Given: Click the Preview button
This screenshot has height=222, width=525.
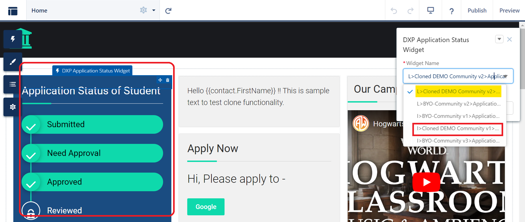Looking at the screenshot, I should [509, 10].
